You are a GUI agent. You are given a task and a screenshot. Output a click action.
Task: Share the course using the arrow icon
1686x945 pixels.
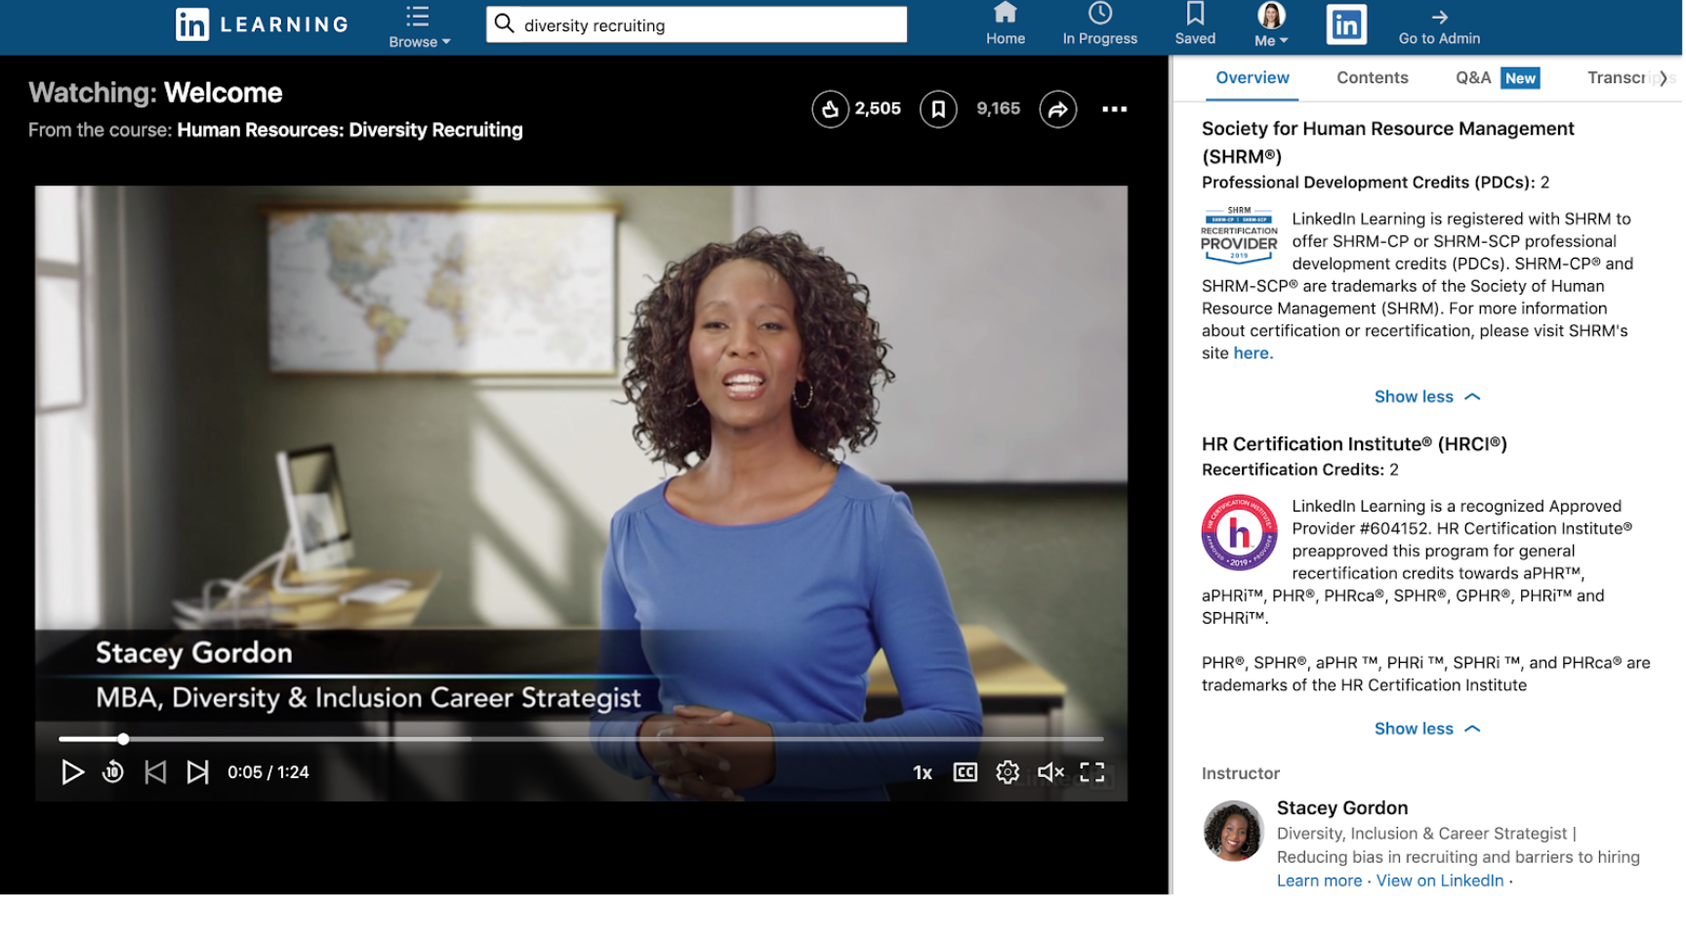[1057, 109]
